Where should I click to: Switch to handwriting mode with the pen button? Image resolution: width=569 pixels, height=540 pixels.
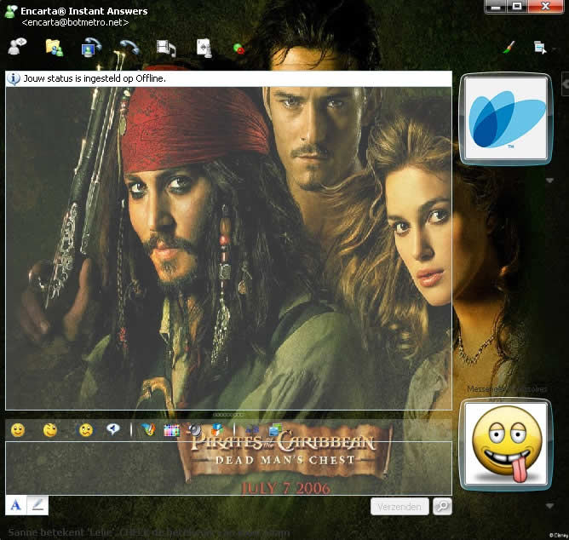pyautogui.click(x=37, y=505)
